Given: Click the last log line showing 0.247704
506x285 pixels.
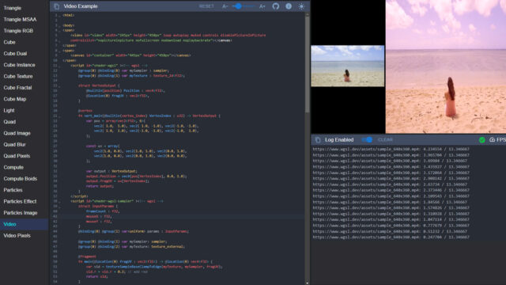Looking at the screenshot, I should (391, 237).
